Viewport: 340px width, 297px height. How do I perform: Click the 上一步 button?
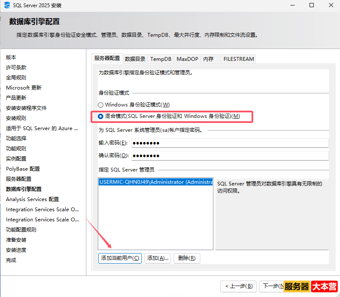[x=238, y=286]
